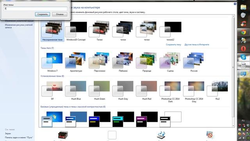The height and width of the screenshot is (141, 250).
Task: Open Skype from the taskbar
Action: coord(243,57)
